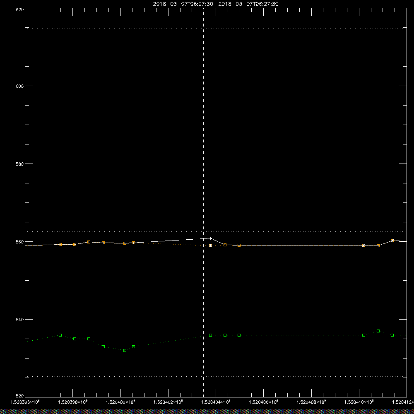Viewport: 414px width, 414px height.
Task: Click the y-axis label 520
Action: pos(20,396)
